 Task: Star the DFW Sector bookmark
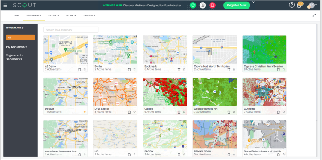pos(134,112)
